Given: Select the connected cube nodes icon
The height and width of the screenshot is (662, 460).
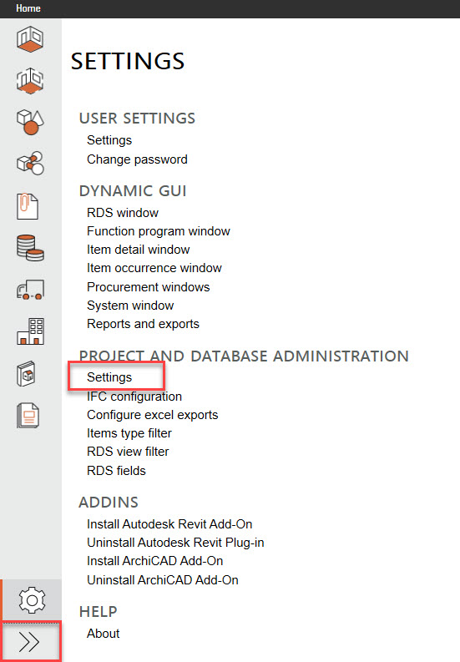Looking at the screenshot, I should pos(30,163).
